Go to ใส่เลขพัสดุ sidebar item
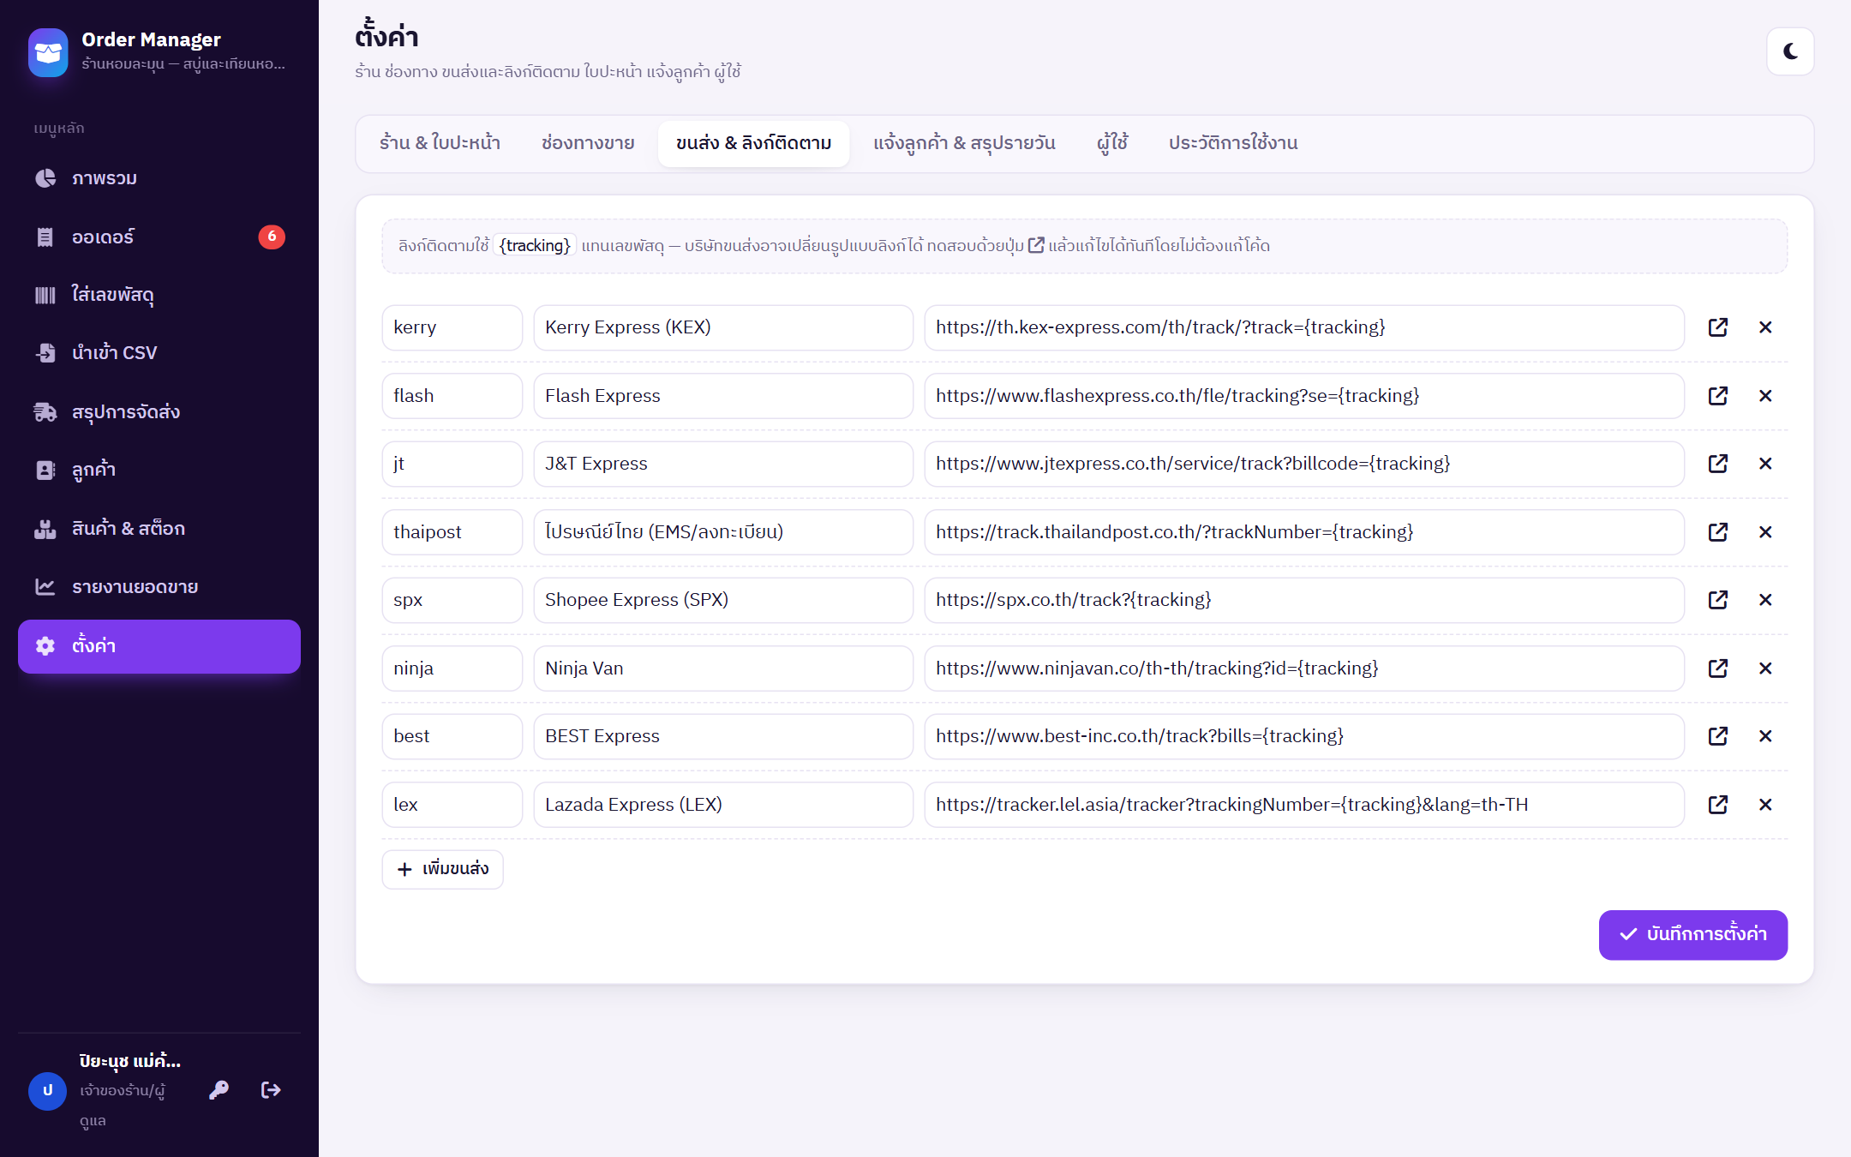This screenshot has width=1851, height=1157. 159,295
